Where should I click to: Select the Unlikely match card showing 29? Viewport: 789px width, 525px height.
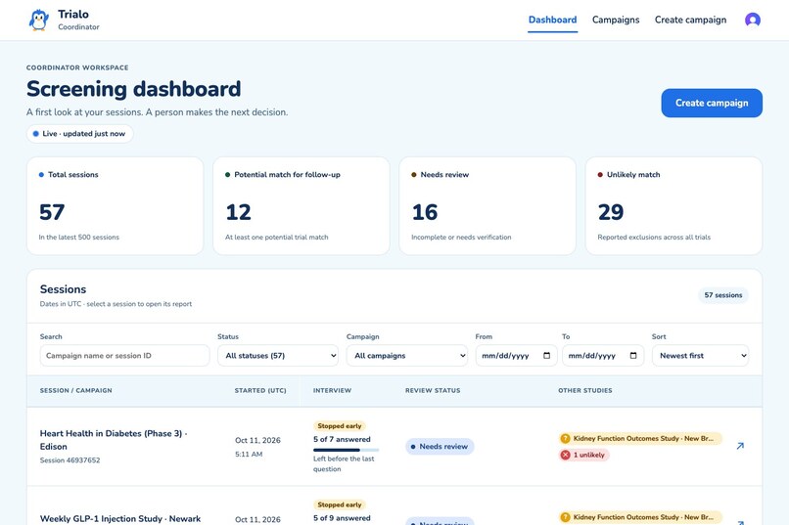673,206
